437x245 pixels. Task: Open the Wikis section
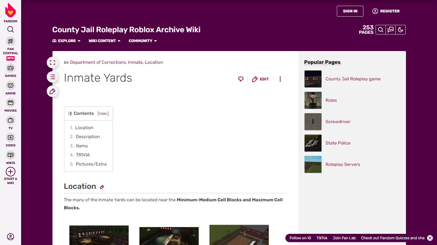point(11,158)
